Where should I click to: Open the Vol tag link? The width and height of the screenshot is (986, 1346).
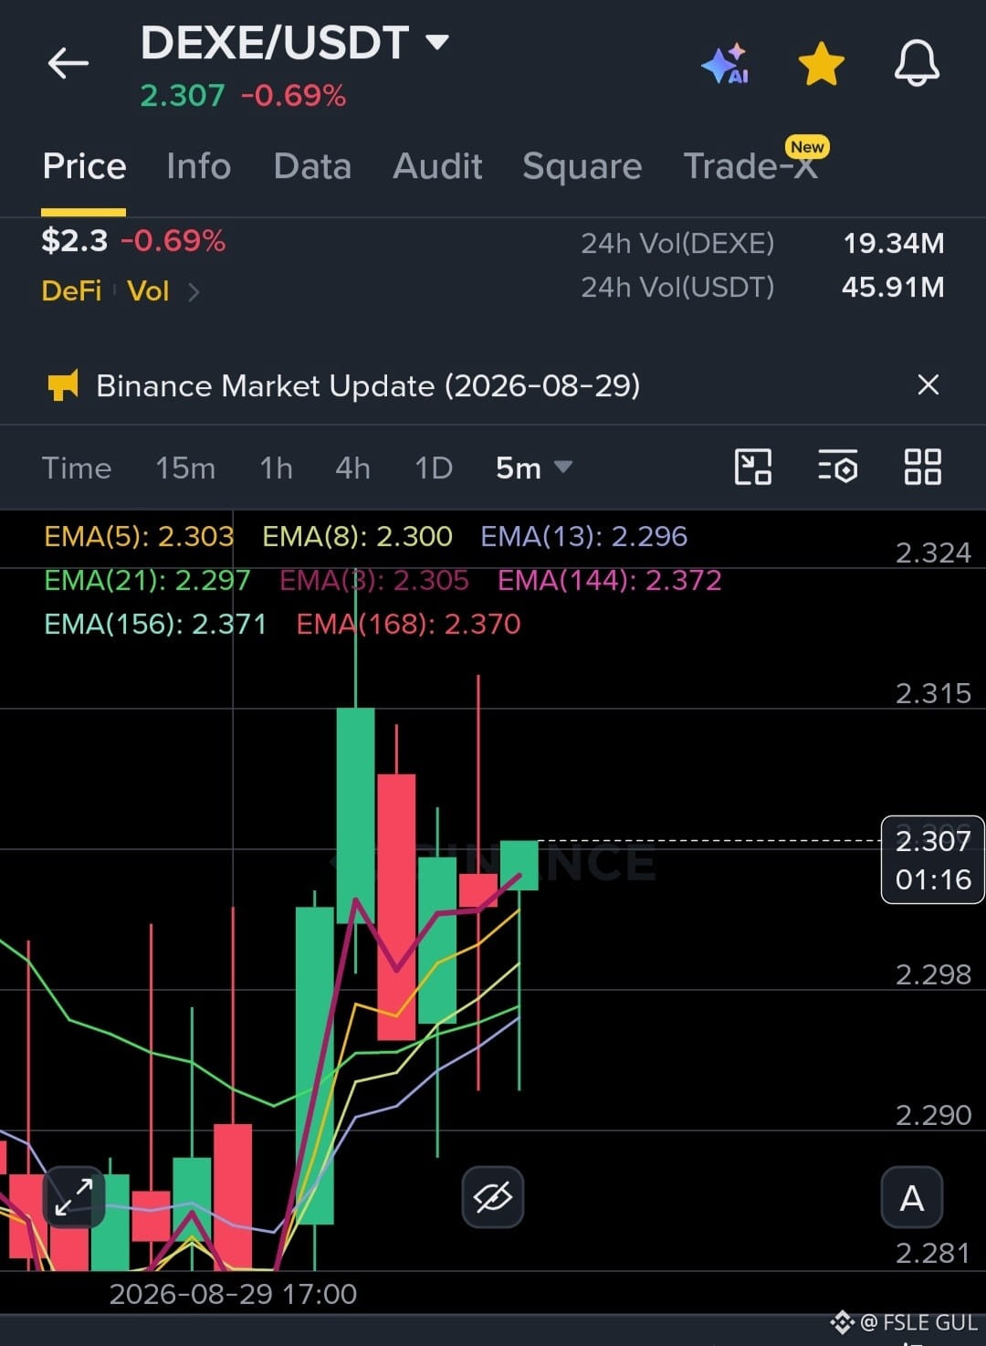point(148,290)
